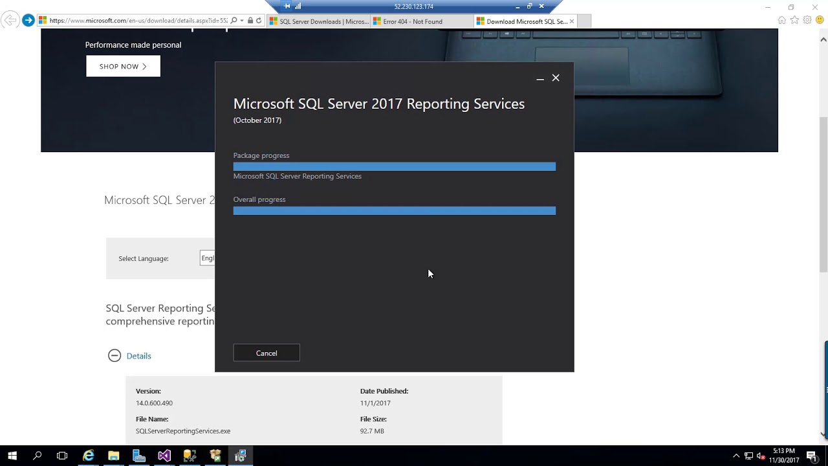Open the package box taskbar icon
This screenshot has height=466, width=828.
215,456
